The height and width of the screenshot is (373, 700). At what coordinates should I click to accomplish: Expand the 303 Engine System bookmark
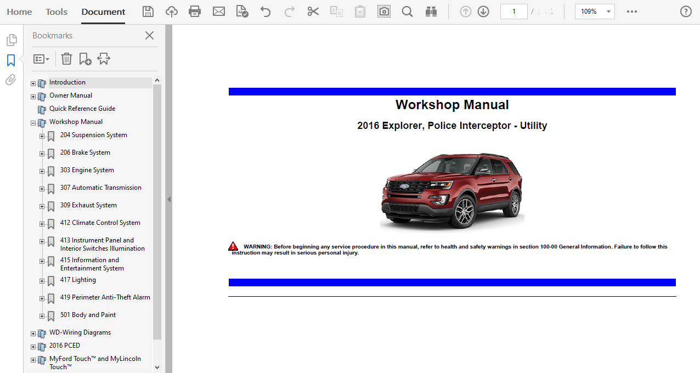(42, 171)
